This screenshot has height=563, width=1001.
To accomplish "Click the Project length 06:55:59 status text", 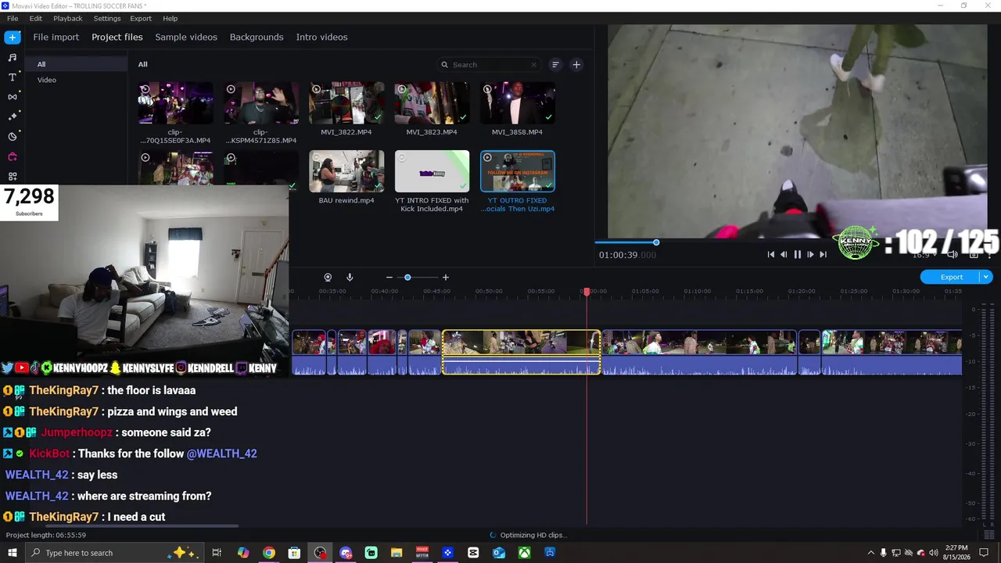I will (x=46, y=535).
